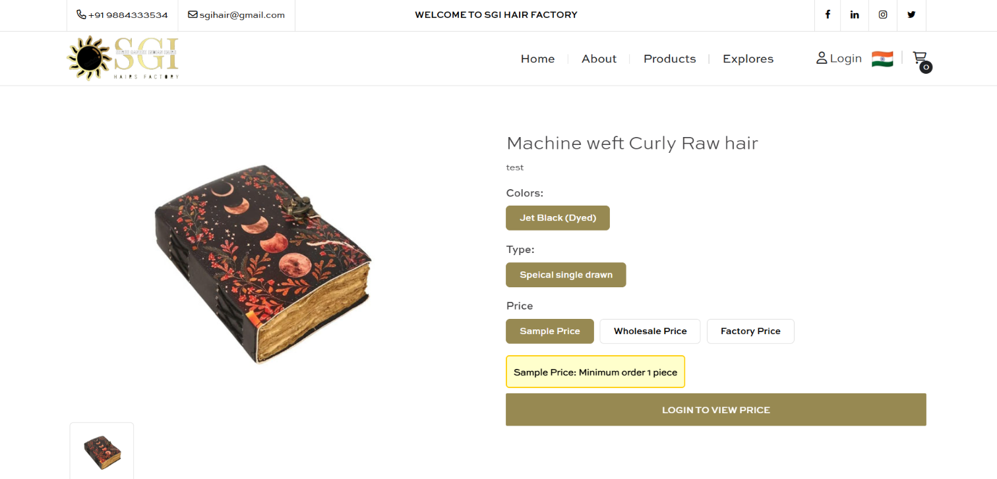This screenshot has height=479, width=997.
Task: Select the Factory Price option
Action: [x=750, y=331]
